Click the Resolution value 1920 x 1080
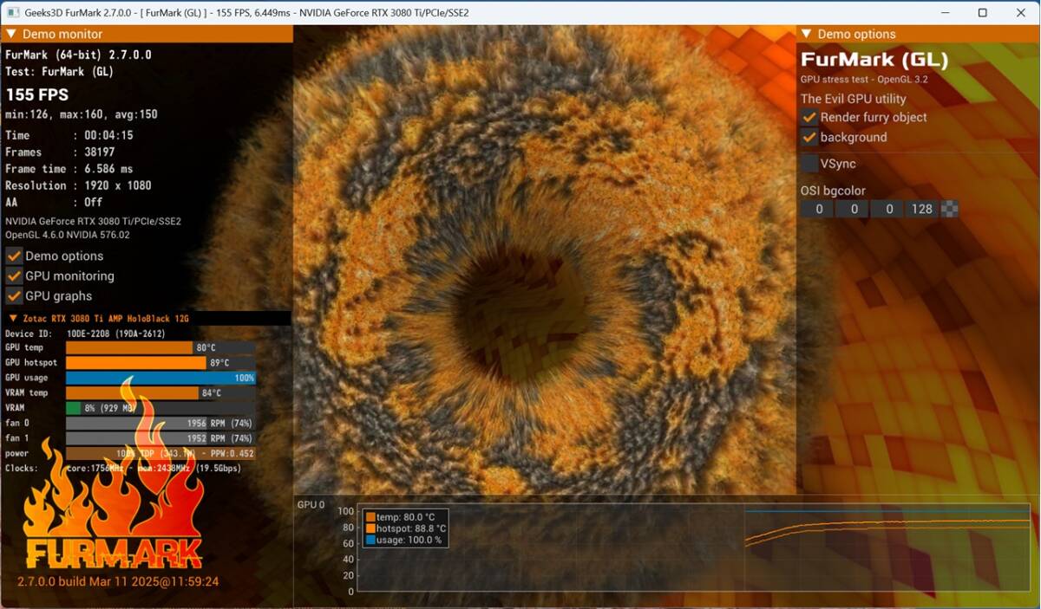Viewport: 1041px width, 609px height. pyautogui.click(x=118, y=185)
